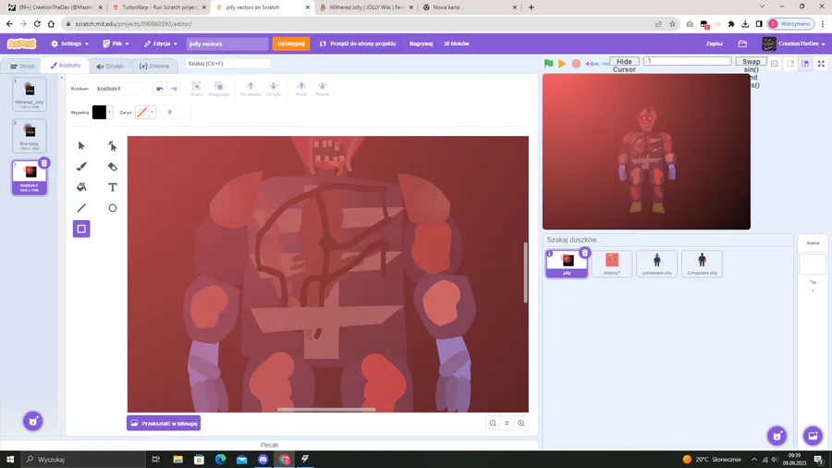
Task: Select the Eraser tool
Action: coord(113,166)
